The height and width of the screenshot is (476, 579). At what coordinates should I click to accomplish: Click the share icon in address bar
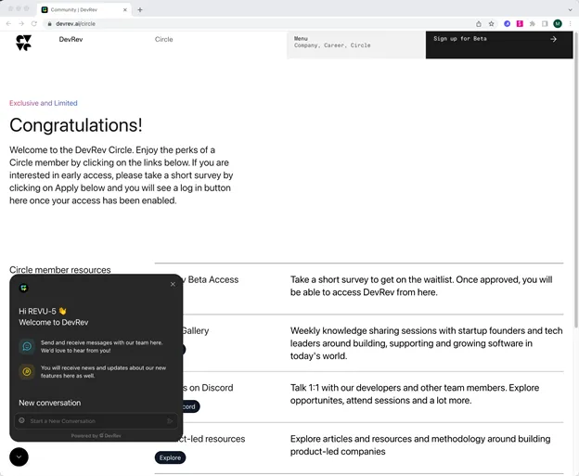click(479, 23)
